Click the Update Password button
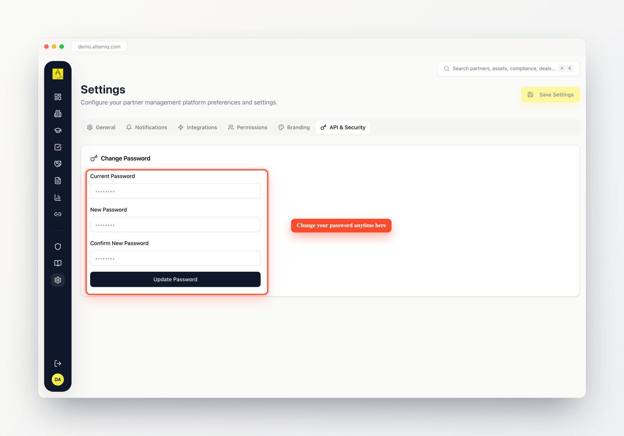Image resolution: width=624 pixels, height=436 pixels. (175, 279)
